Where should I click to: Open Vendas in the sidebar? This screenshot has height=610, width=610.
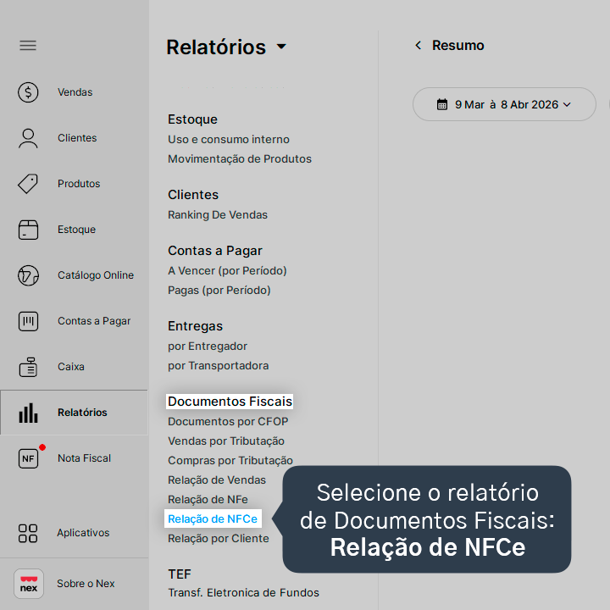click(x=75, y=92)
